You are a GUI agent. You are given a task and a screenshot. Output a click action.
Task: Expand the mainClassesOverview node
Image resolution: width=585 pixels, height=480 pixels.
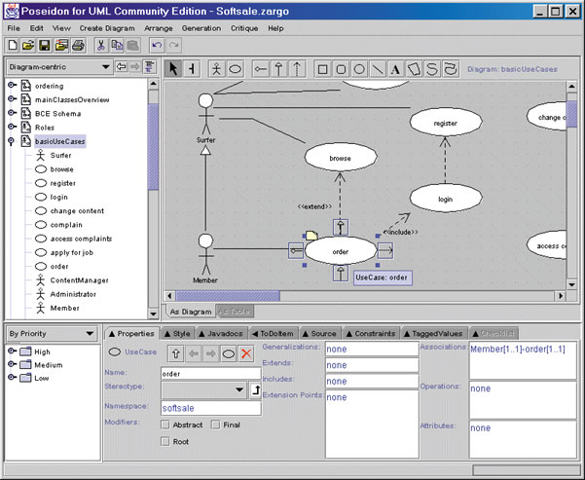(x=12, y=99)
